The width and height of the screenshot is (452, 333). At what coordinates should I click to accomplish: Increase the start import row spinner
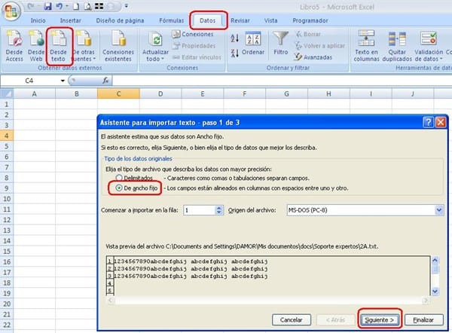(x=219, y=208)
